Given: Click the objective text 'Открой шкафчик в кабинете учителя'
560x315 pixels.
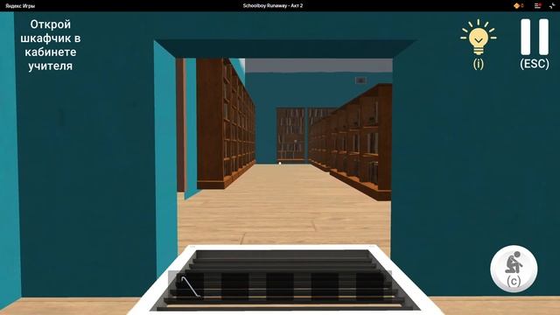Looking at the screenshot, I should click(x=51, y=45).
